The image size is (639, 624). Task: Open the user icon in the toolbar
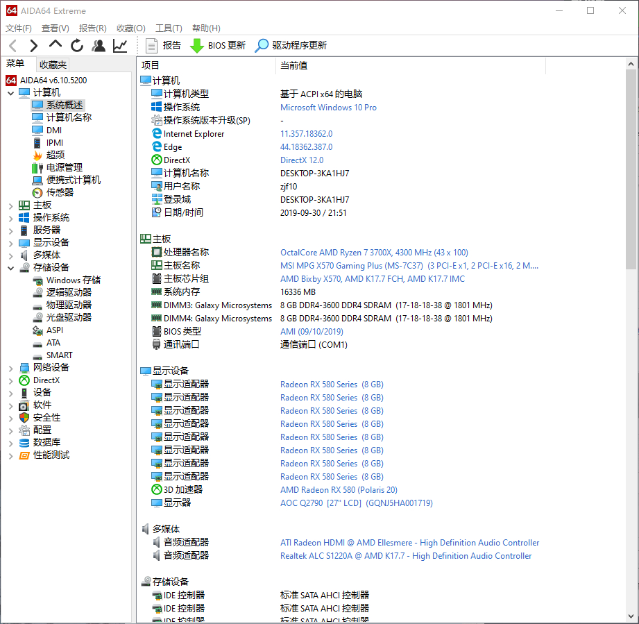click(99, 46)
